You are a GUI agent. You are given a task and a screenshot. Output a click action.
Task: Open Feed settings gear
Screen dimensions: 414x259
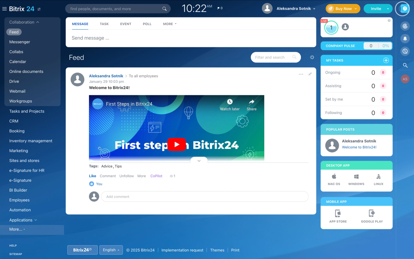312,57
